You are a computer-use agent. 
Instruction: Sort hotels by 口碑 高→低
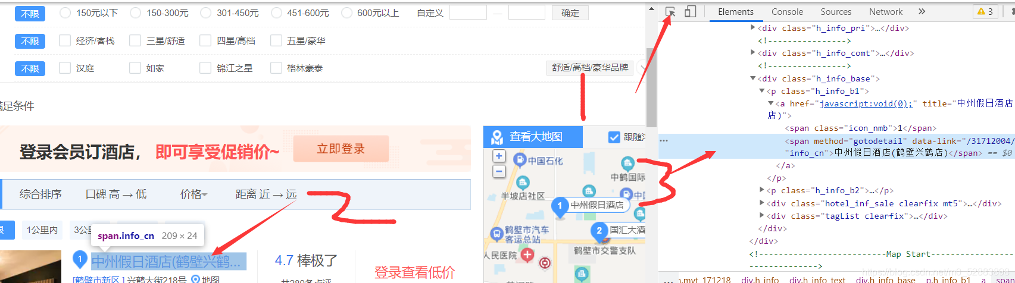pos(116,194)
